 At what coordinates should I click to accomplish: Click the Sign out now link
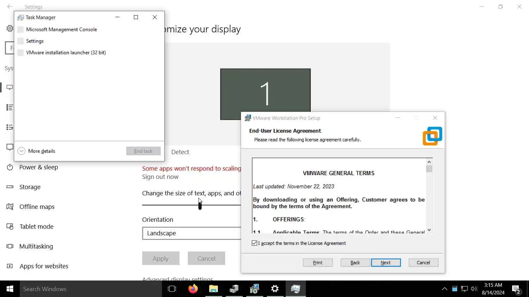pos(160,177)
